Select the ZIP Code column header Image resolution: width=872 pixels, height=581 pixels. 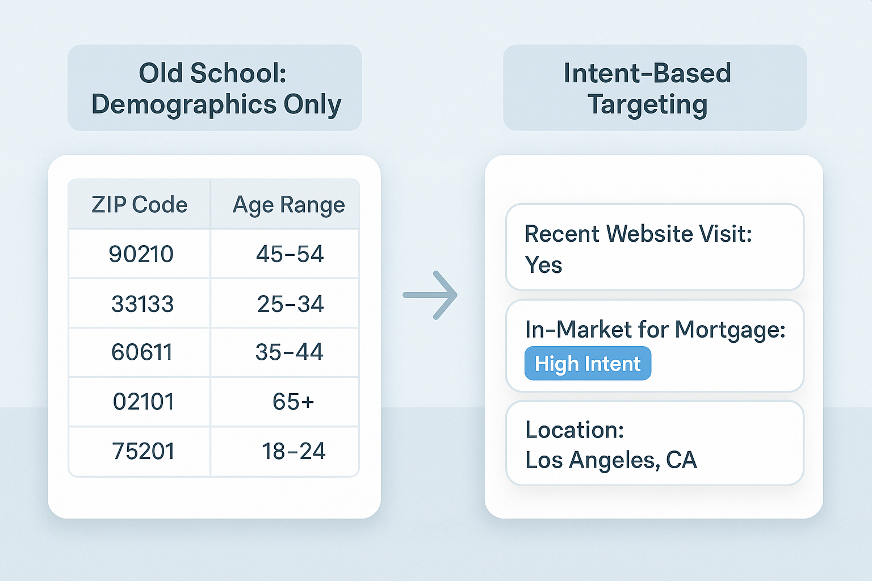[139, 204]
